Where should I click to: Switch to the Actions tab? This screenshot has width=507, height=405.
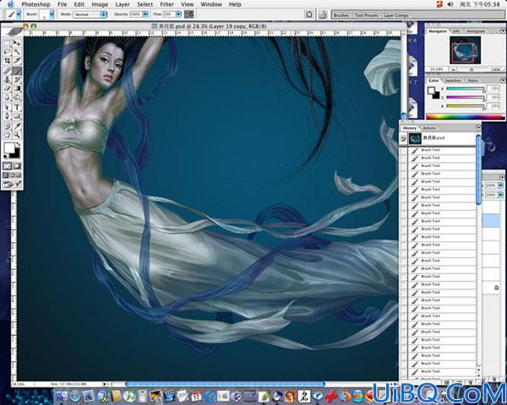(x=429, y=128)
